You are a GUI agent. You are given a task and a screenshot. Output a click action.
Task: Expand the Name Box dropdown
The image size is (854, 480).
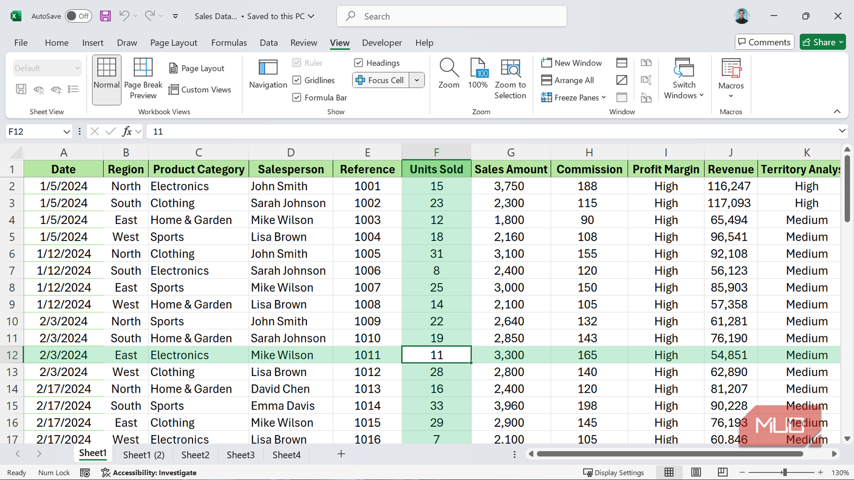(x=66, y=131)
